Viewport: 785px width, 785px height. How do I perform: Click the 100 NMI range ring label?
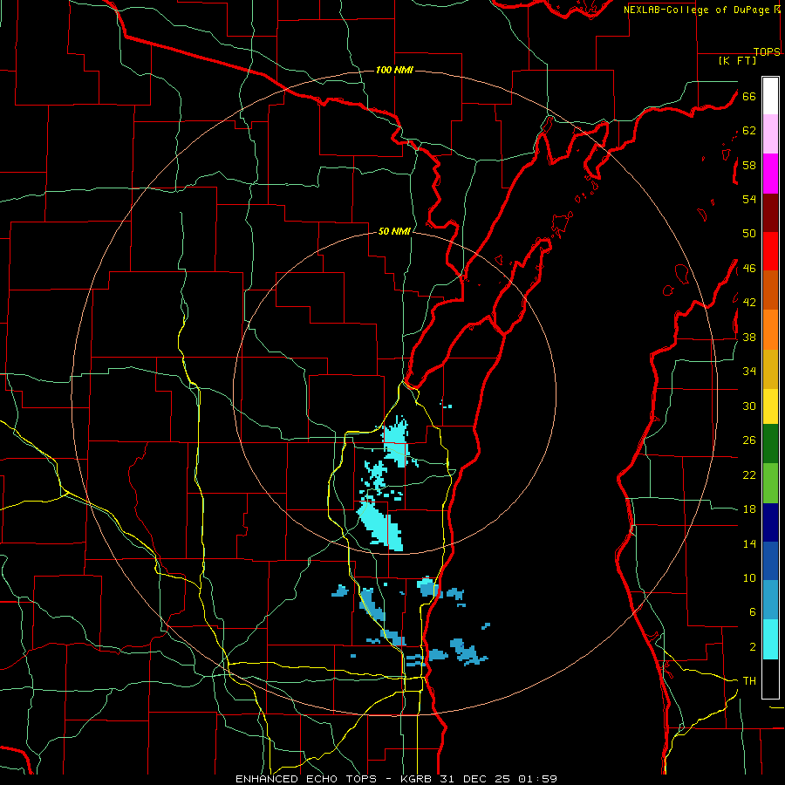[394, 70]
